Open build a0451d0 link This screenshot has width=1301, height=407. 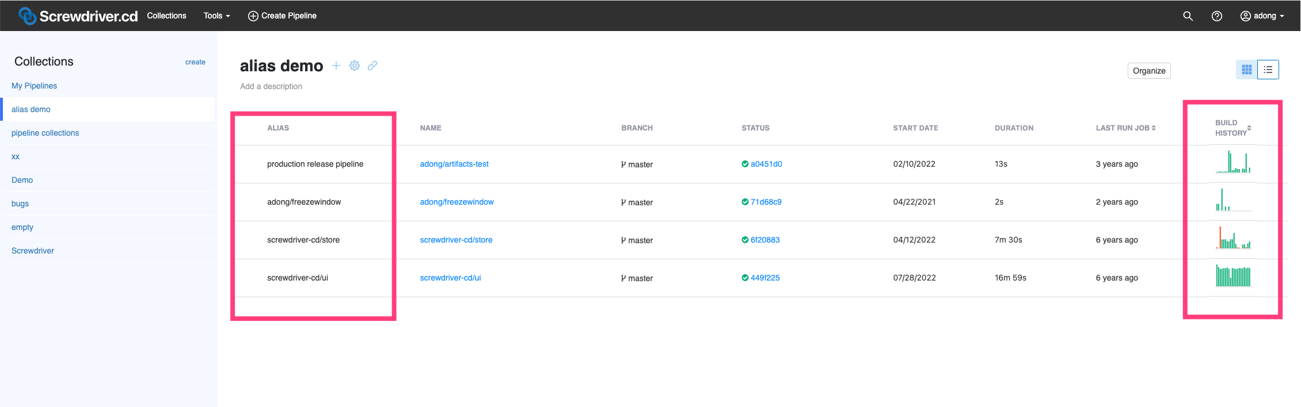click(x=766, y=164)
